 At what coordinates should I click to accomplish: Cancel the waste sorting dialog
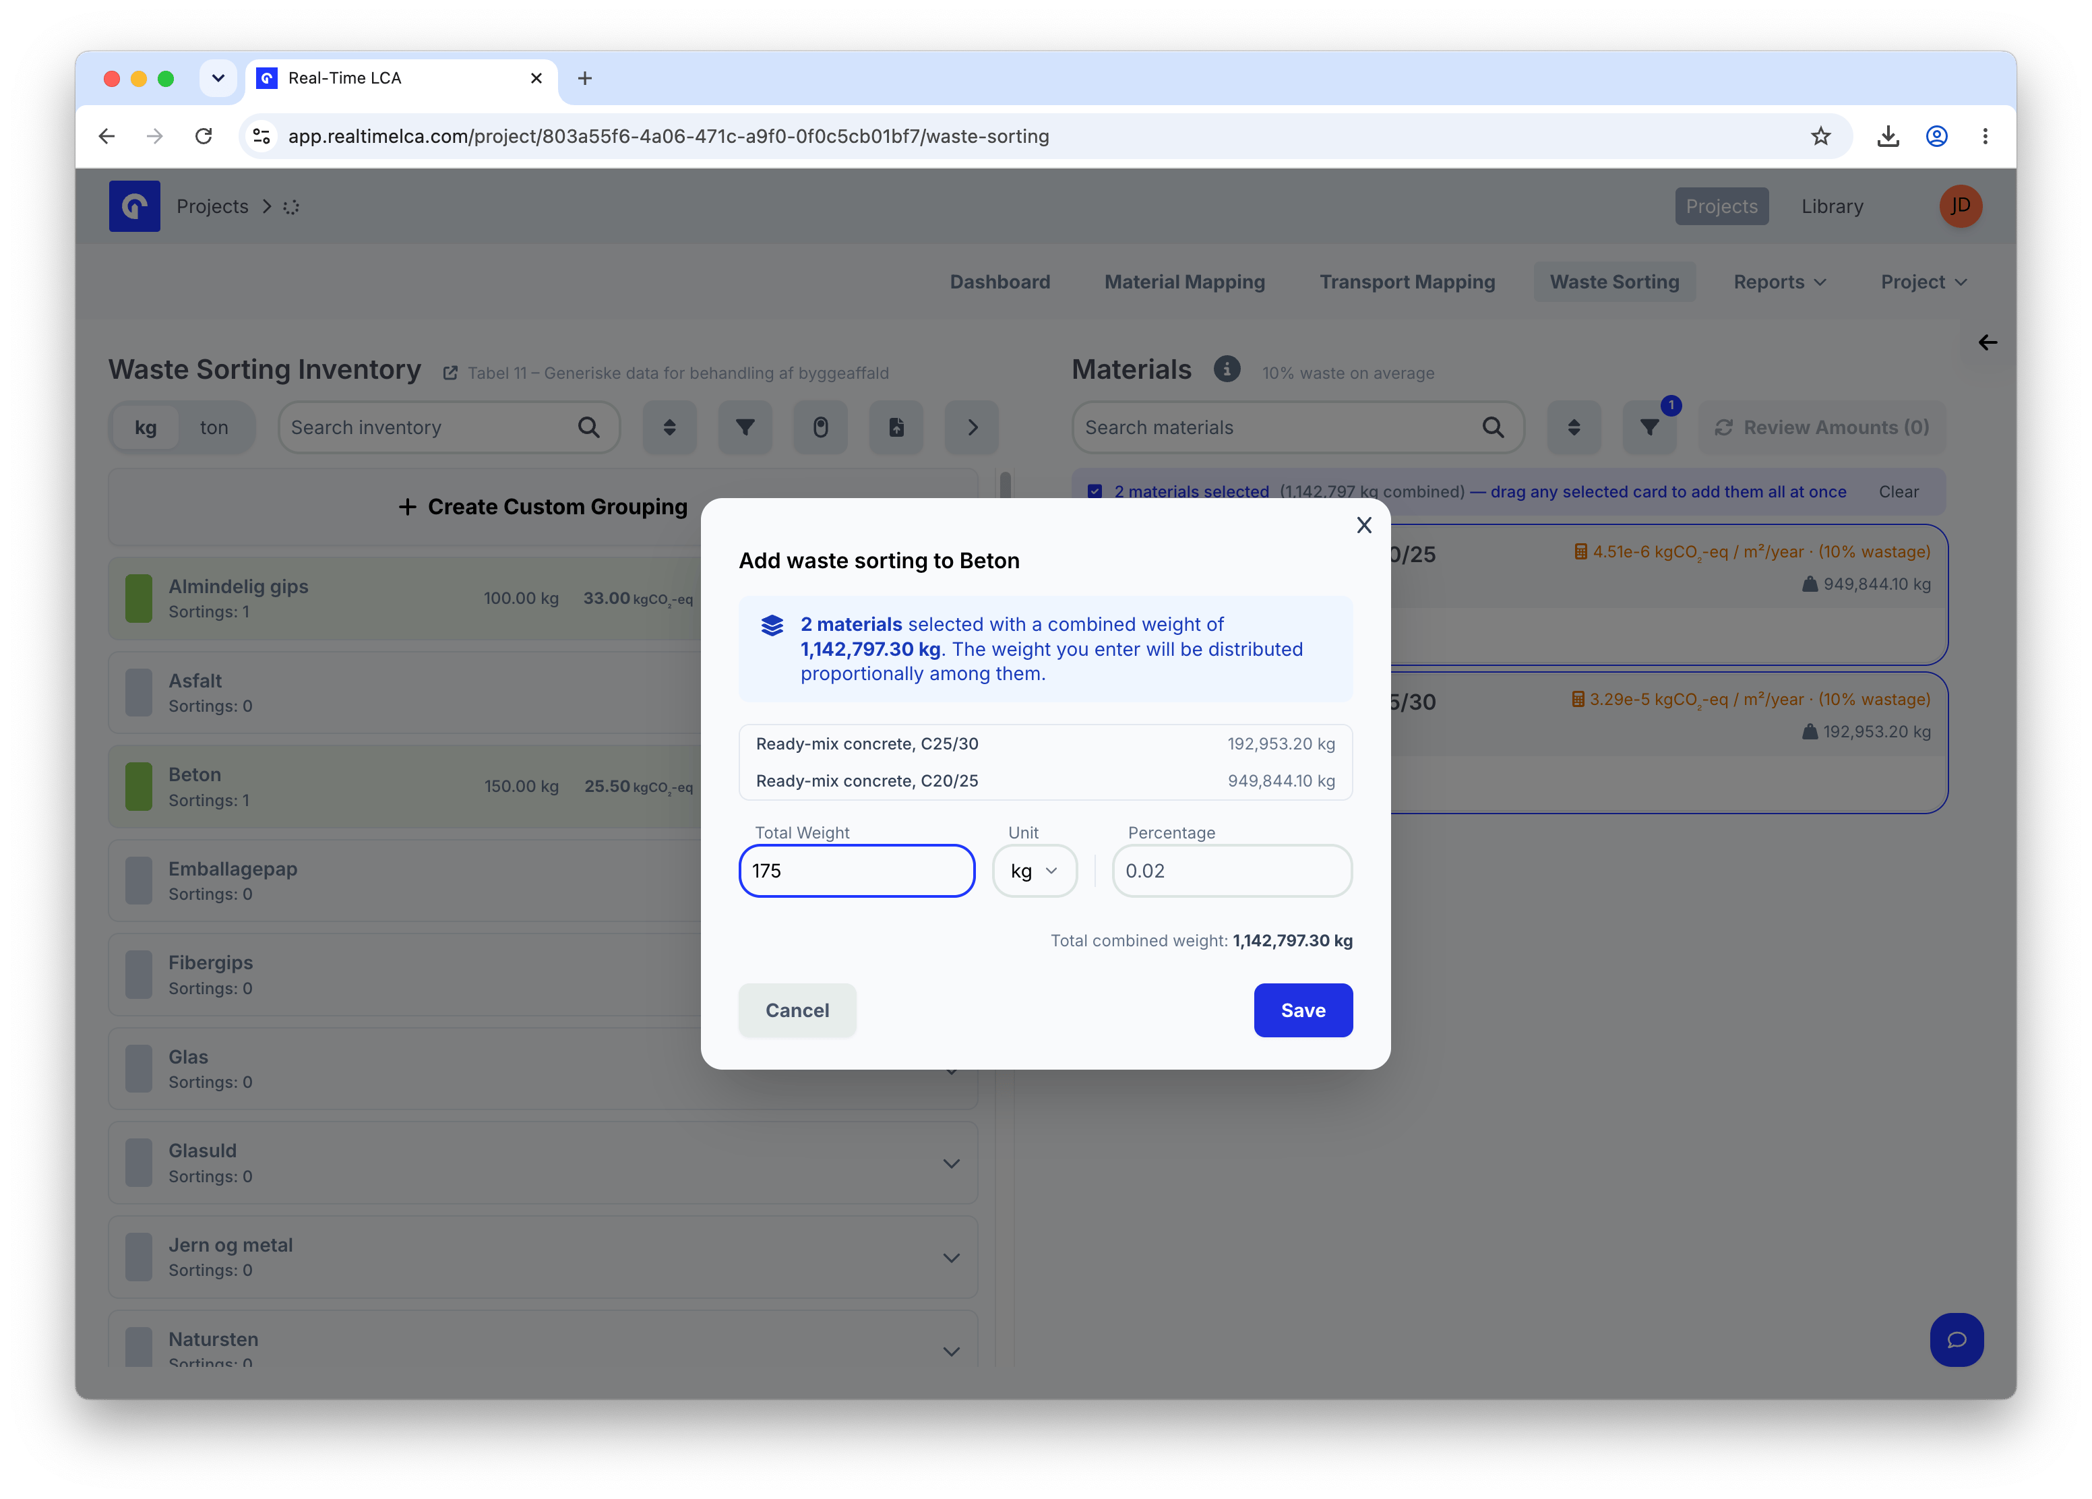[x=797, y=1010]
